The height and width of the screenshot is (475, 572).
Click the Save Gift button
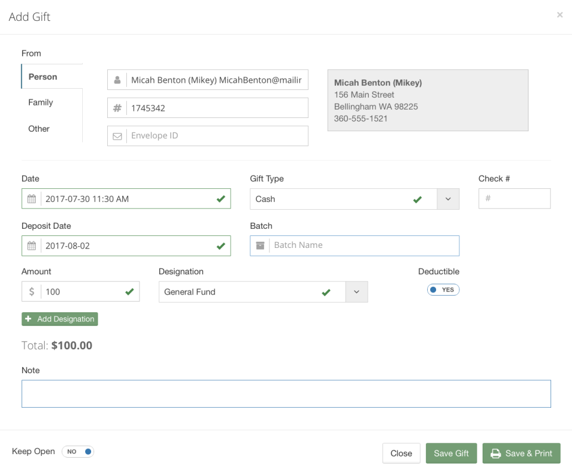(451, 454)
